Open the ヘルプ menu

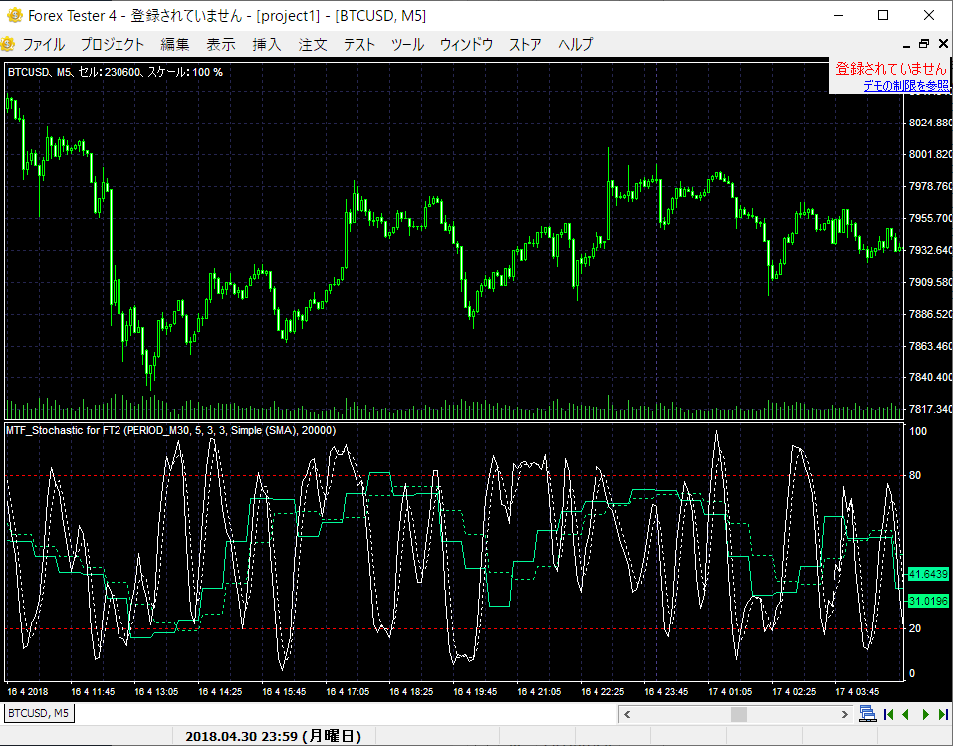pyautogui.click(x=575, y=45)
